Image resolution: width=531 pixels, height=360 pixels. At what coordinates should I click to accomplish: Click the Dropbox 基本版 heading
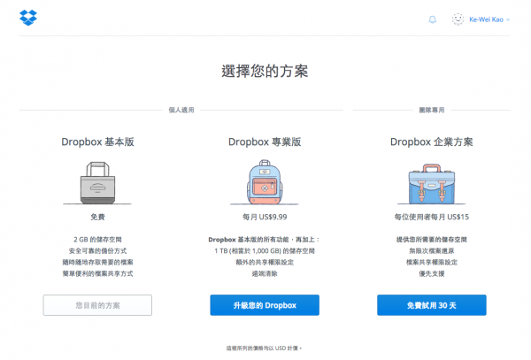pos(97,142)
